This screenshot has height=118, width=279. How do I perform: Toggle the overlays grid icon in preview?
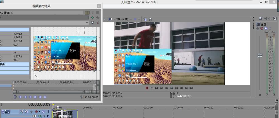(x=135, y=19)
